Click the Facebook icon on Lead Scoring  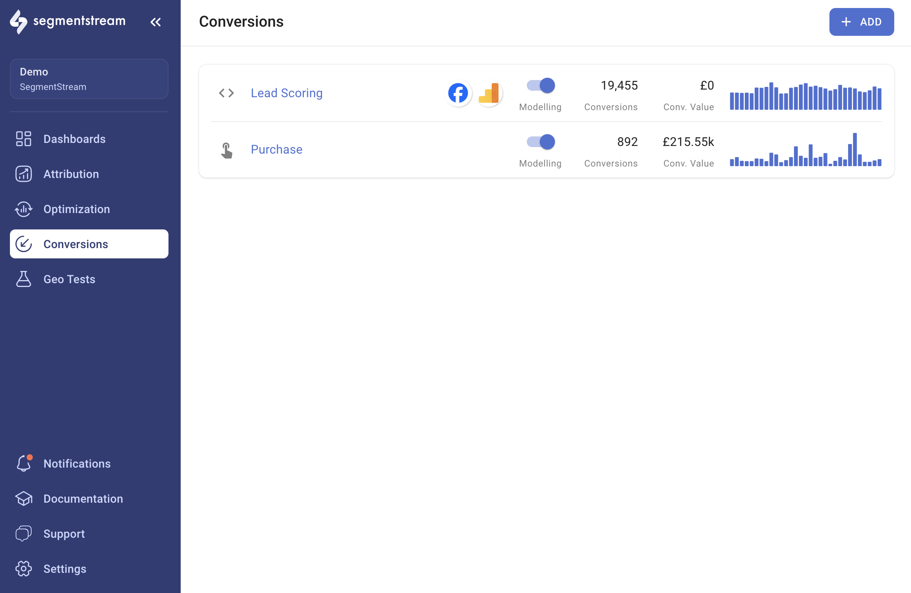point(458,93)
